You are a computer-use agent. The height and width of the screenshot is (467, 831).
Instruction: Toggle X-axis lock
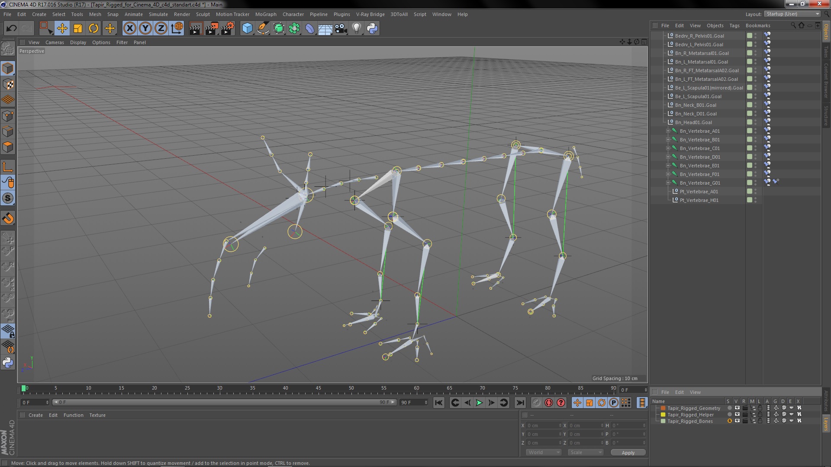129,29
